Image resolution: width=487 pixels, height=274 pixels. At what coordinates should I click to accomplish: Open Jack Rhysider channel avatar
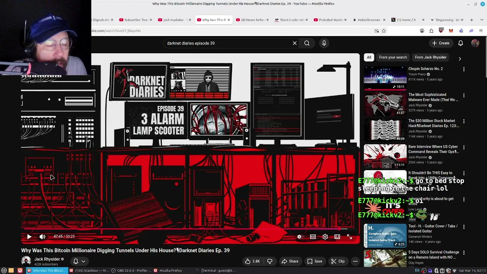click(26, 261)
